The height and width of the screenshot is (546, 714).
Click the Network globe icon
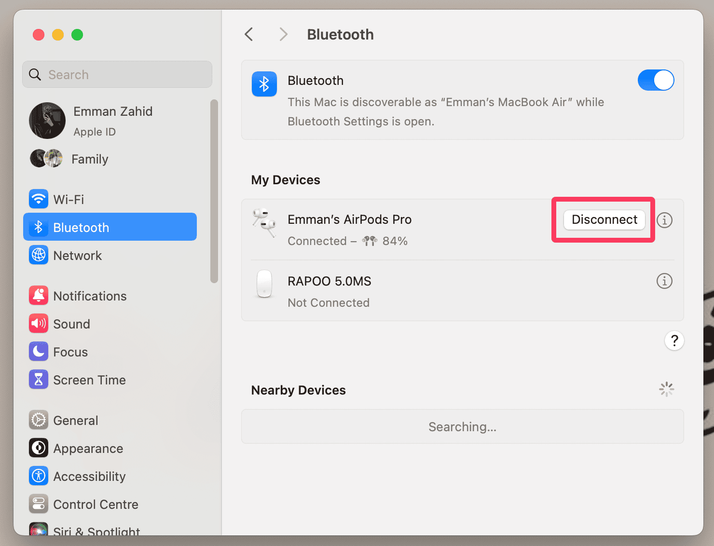click(39, 255)
